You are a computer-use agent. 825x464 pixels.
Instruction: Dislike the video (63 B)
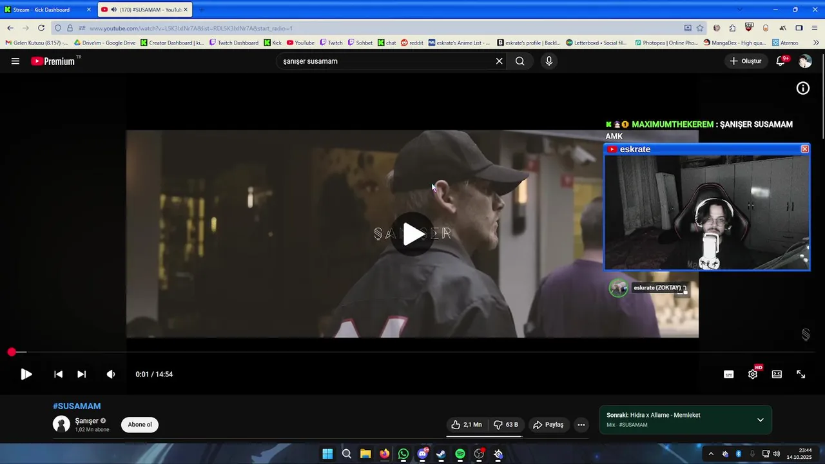[x=506, y=425]
